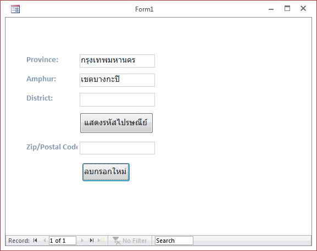The height and width of the screenshot is (251, 317).
Task: Go to first record navigation button
Action: [x=35, y=240]
